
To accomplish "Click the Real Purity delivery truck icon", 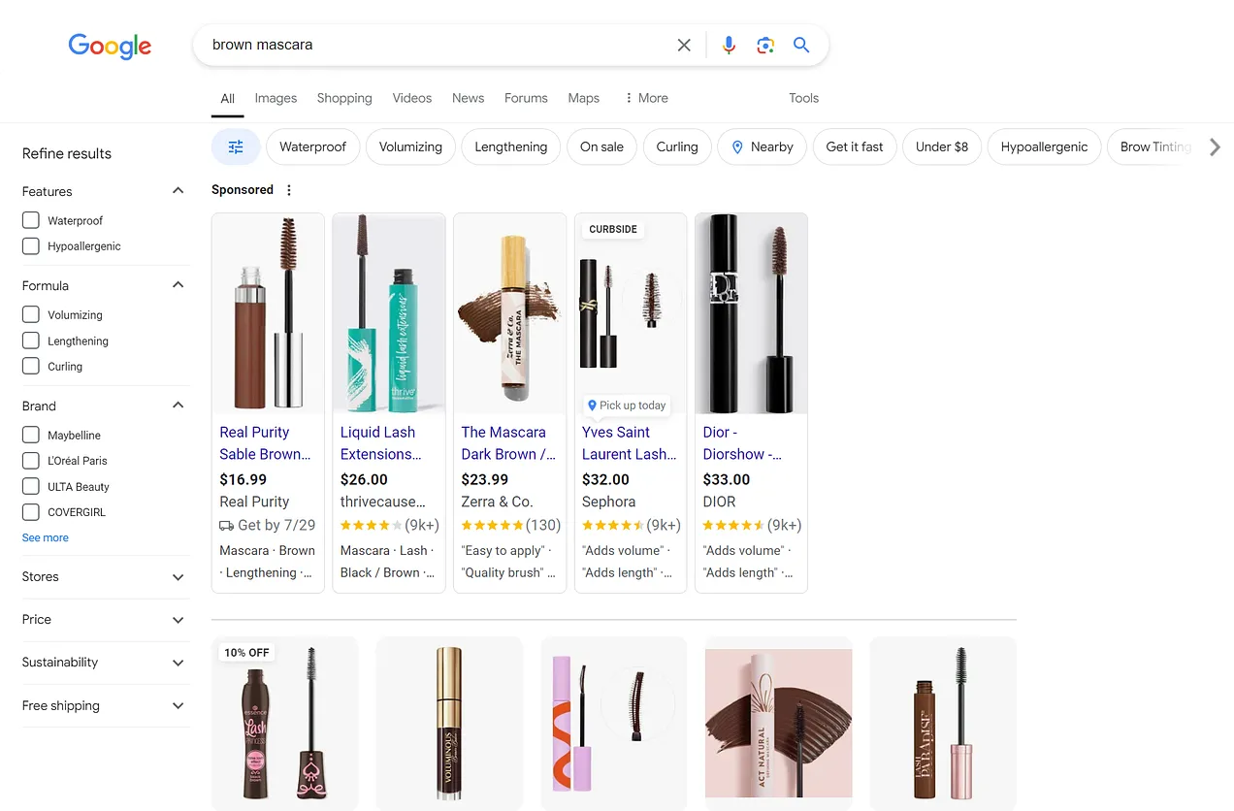I will [x=226, y=525].
